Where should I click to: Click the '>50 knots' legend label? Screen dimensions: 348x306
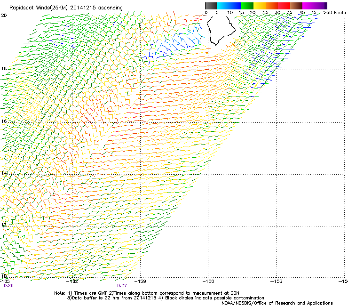[334, 13]
